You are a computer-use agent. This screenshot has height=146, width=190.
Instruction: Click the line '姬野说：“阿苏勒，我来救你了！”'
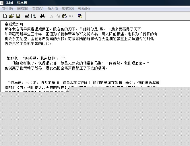click(x=36, y=58)
